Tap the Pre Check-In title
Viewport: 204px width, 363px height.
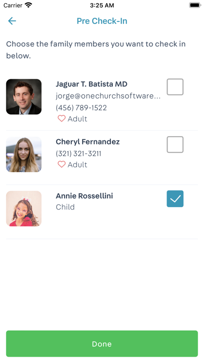[102, 21]
